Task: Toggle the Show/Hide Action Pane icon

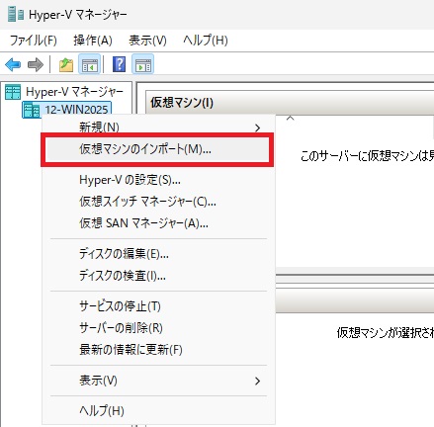Action: (x=143, y=64)
